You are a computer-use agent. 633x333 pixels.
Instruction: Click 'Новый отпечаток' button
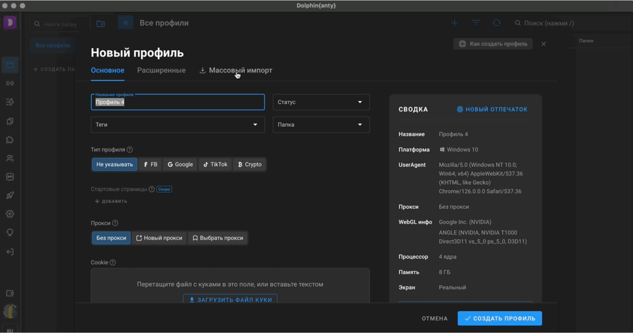coord(492,109)
